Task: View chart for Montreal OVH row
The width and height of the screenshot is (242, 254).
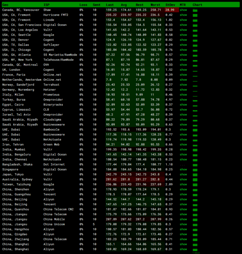Action: pos(195,66)
